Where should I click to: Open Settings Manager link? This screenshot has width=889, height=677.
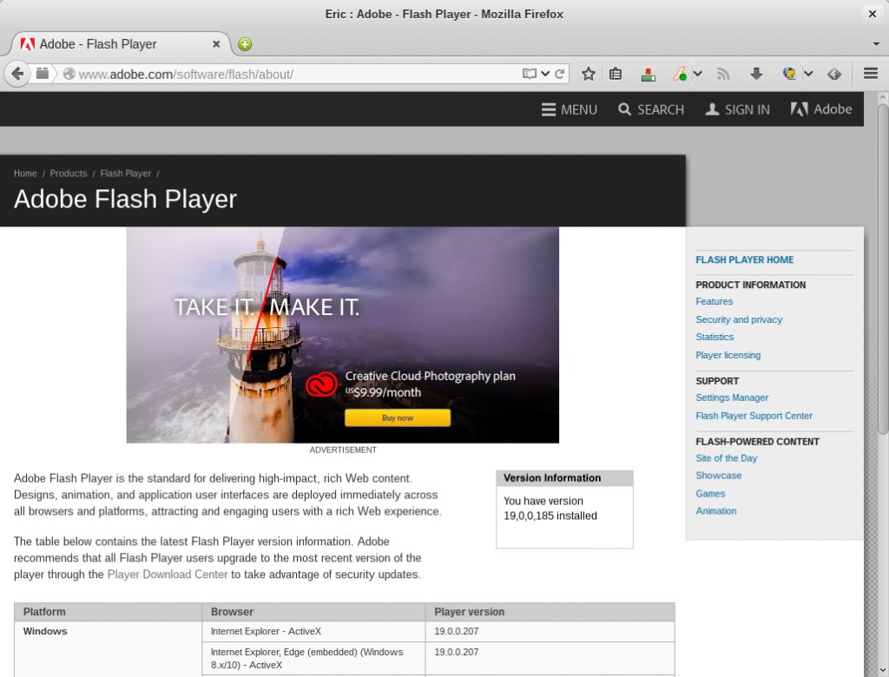pyautogui.click(x=732, y=398)
